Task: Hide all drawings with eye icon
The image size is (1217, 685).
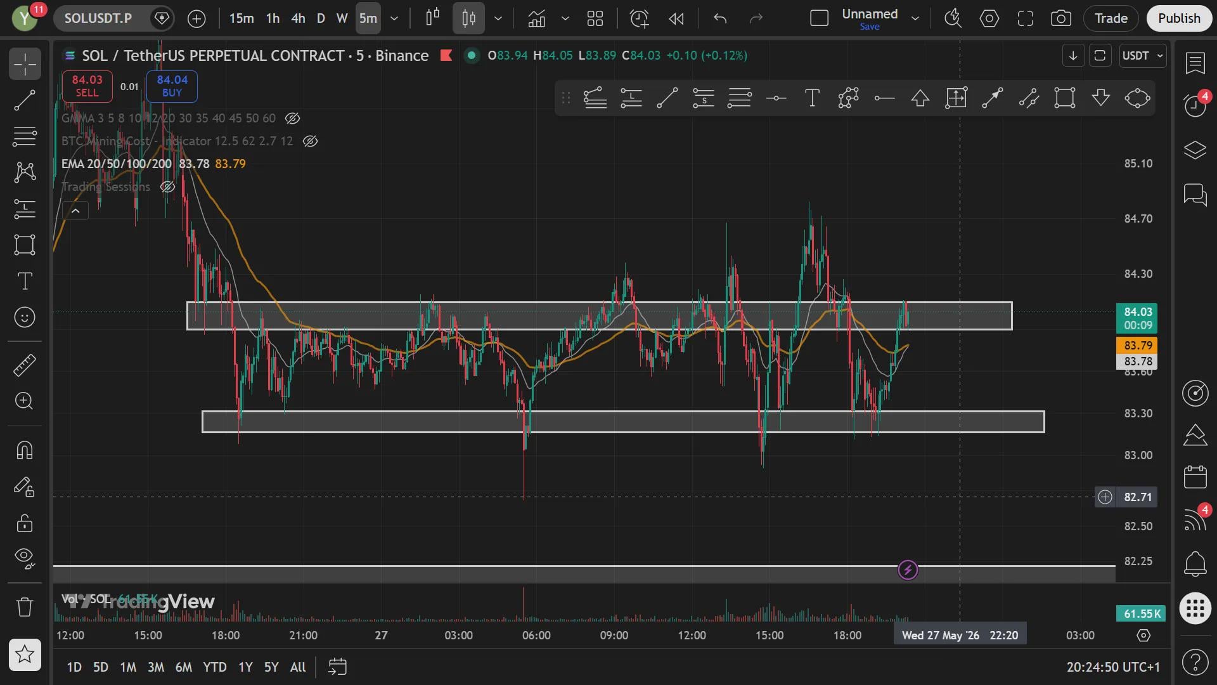Action: [x=25, y=558]
